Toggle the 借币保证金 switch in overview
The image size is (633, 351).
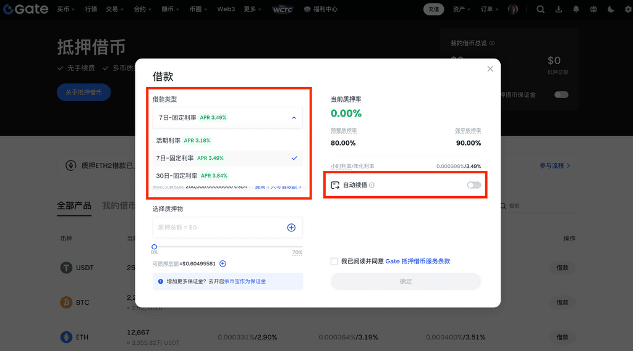tap(561, 95)
